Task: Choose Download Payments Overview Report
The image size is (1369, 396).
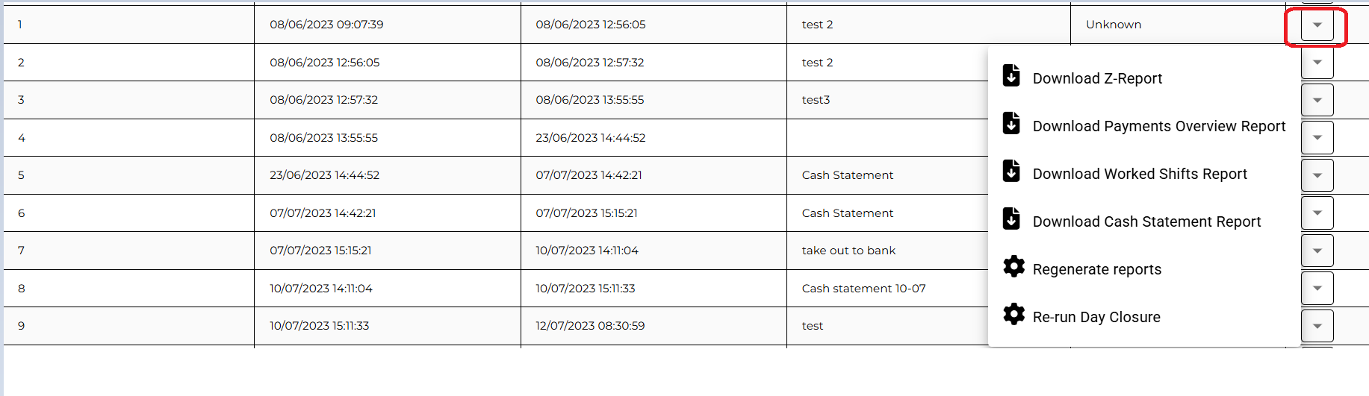Action: tap(1158, 126)
